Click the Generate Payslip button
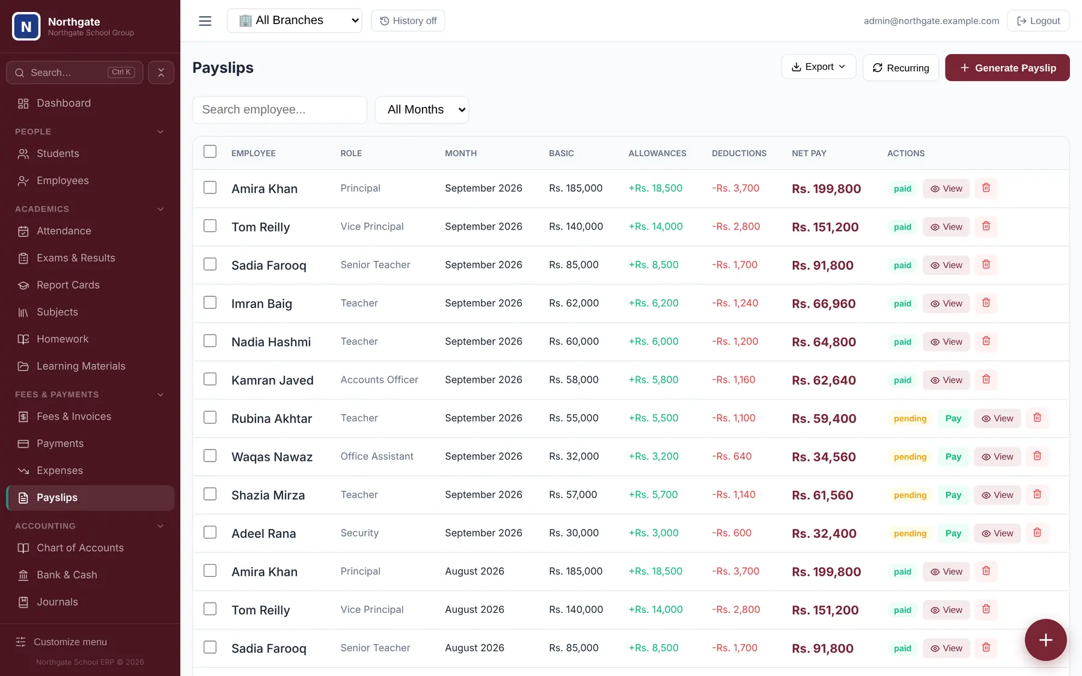Screen dimensions: 1082x676 [x=1007, y=68]
